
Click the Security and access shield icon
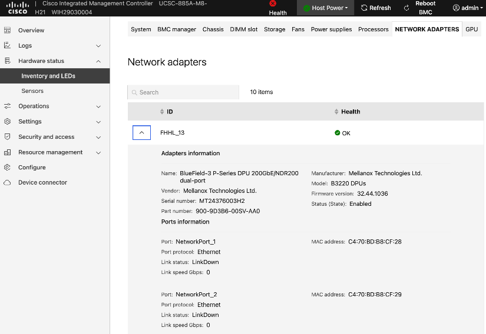8,136
